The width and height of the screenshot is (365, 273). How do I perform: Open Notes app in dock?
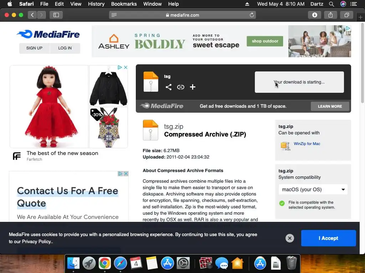click(152, 263)
